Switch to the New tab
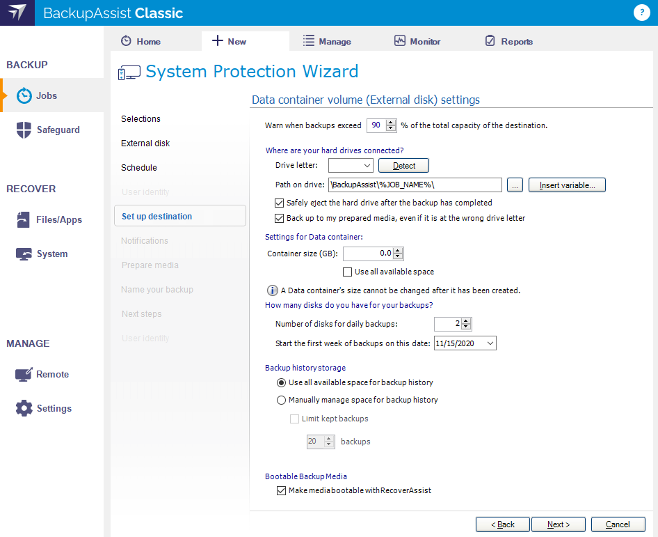This screenshot has height=537, width=658. [246, 41]
